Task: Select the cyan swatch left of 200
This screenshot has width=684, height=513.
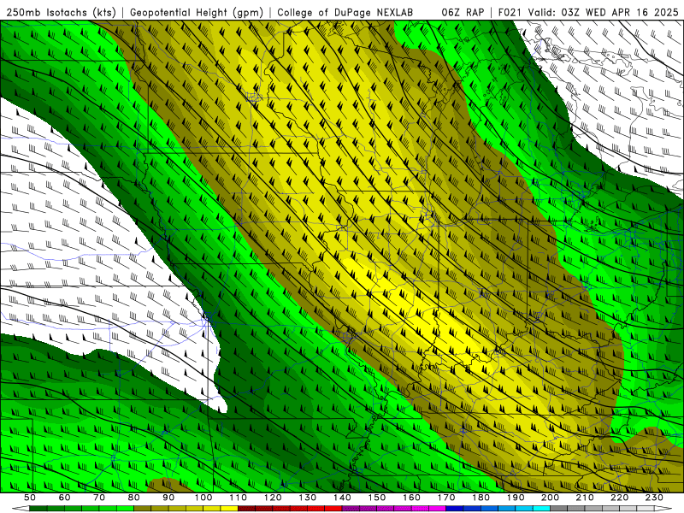Action: point(542,509)
